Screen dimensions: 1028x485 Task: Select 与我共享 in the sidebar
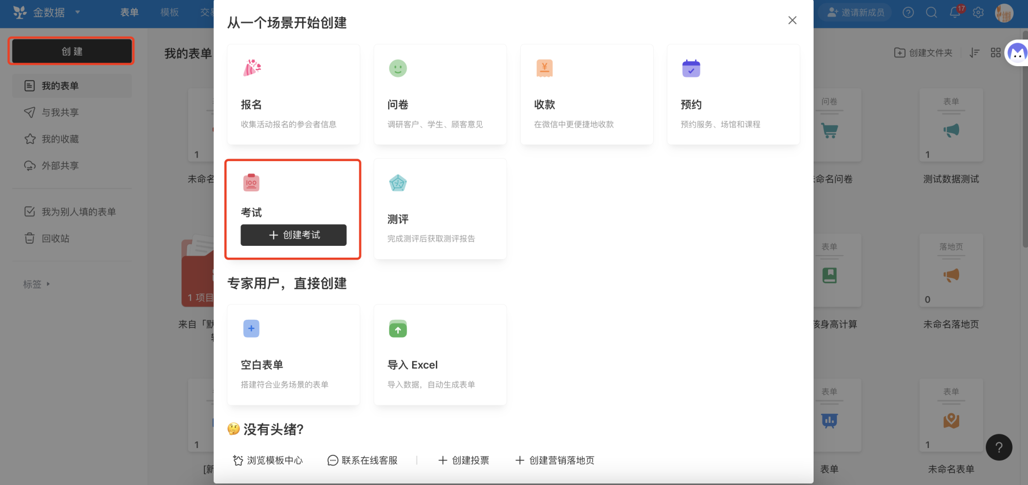[60, 112]
